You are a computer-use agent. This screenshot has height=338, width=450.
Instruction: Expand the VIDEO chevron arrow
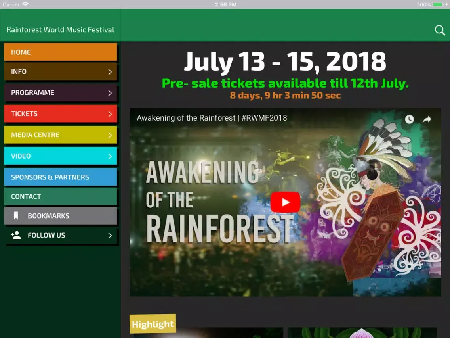(110, 156)
